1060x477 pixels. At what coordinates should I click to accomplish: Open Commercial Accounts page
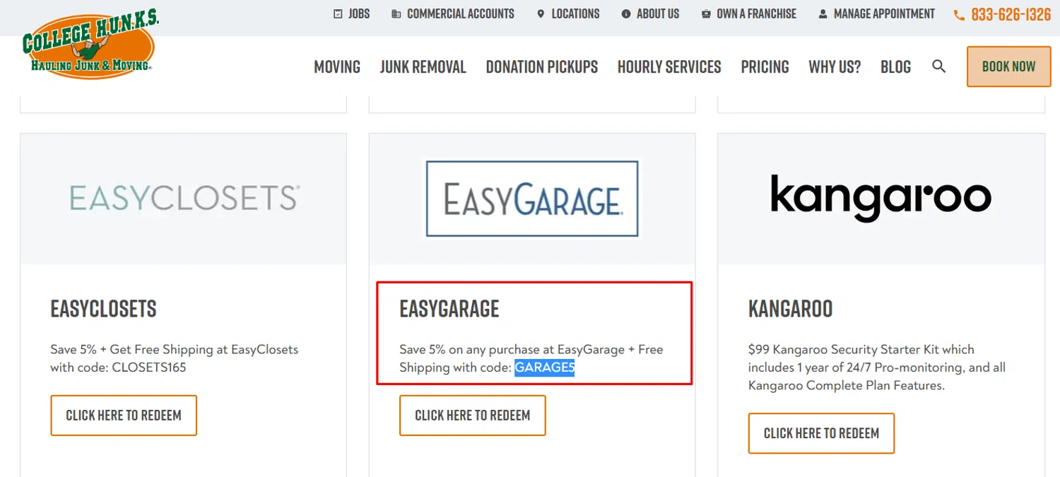pos(461,13)
